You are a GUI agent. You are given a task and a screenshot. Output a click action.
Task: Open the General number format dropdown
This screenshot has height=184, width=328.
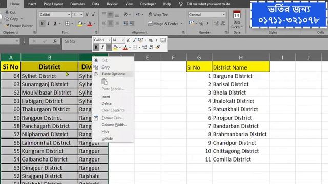point(224,15)
